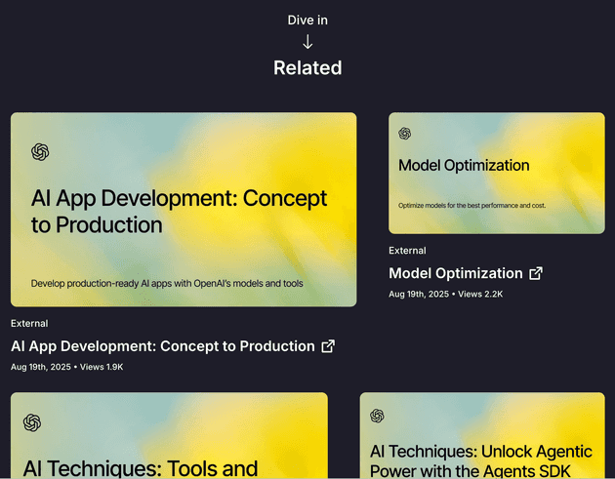The width and height of the screenshot is (615, 479).
Task: Select the AI App Development card thumbnail
Action: tap(184, 210)
